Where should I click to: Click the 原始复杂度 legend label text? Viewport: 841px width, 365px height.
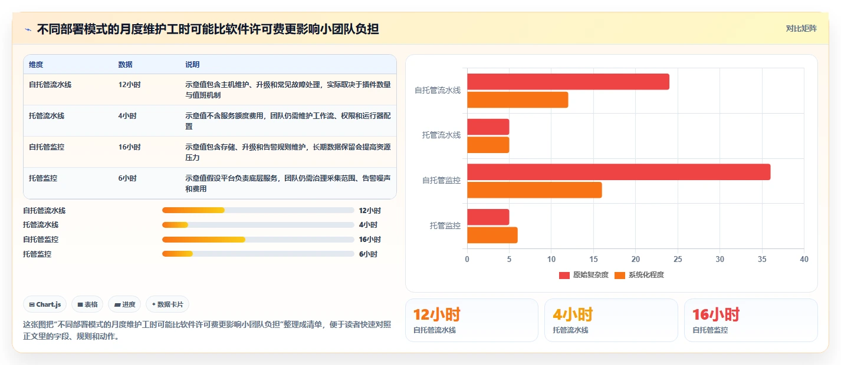point(590,275)
